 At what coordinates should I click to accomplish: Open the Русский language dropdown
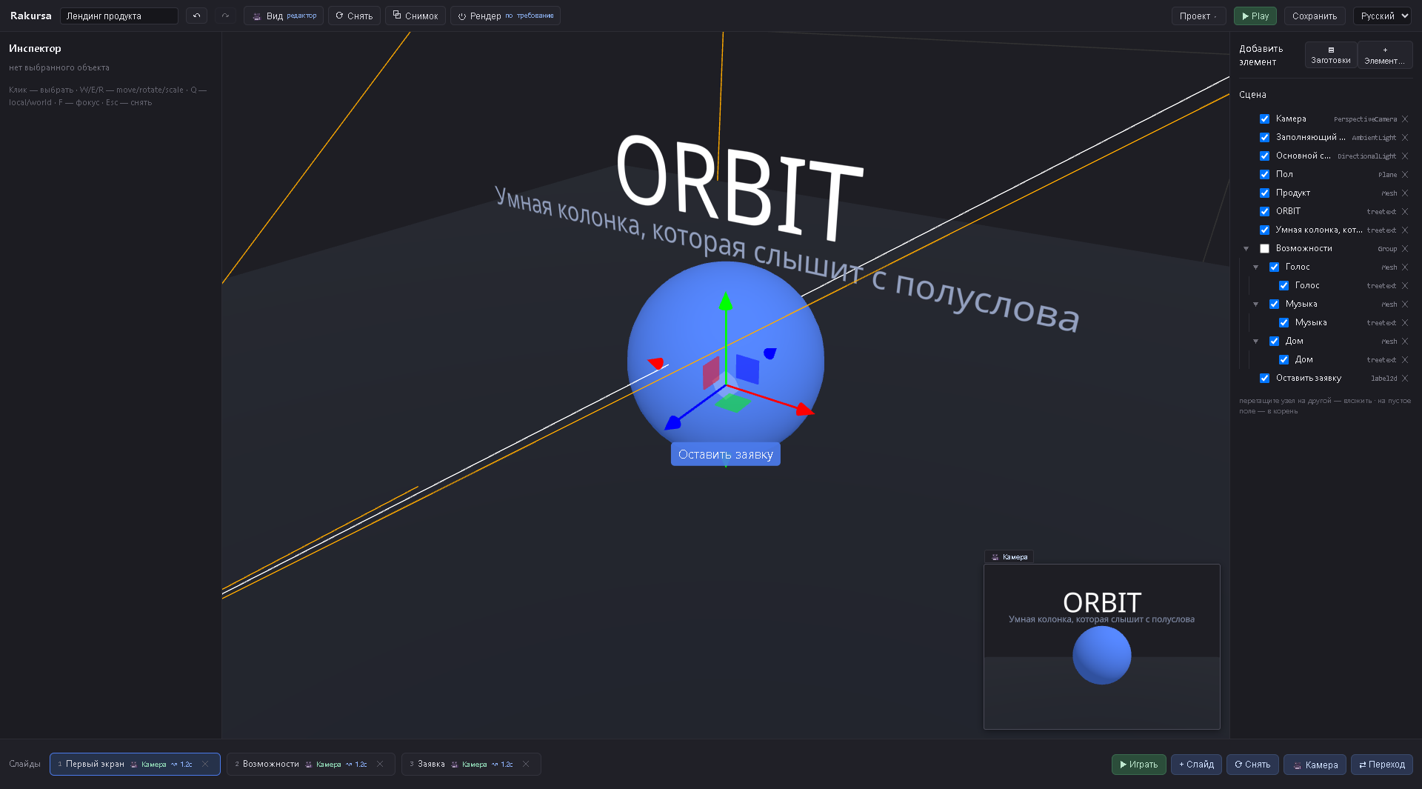[x=1382, y=16]
